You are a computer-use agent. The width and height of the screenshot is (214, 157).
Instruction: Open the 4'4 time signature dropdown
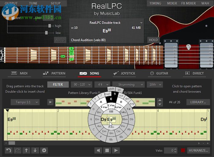(x=102, y=85)
